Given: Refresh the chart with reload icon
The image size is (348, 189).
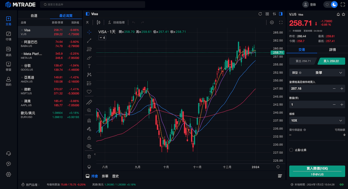Looking at the screenshot, I should point(260,14).
